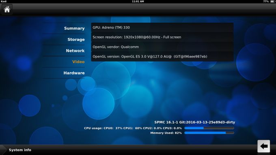The image size is (276, 155).
Task: Tap the Kodi label in status bar
Action: [x=4, y=1]
